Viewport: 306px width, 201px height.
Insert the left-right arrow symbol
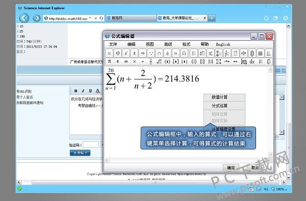235,61
